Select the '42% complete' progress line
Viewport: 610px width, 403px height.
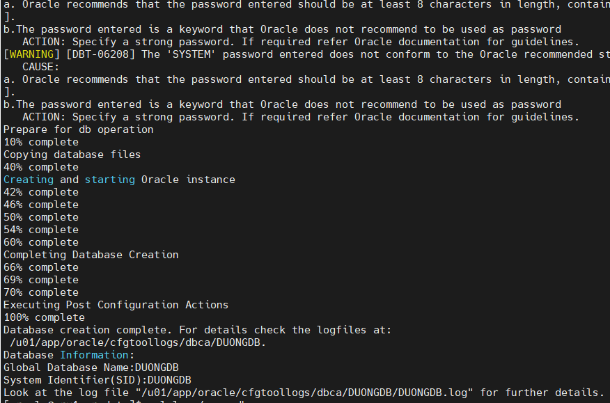(x=41, y=192)
